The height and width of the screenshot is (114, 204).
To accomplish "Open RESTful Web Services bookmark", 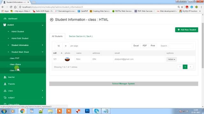I will (122, 11).
